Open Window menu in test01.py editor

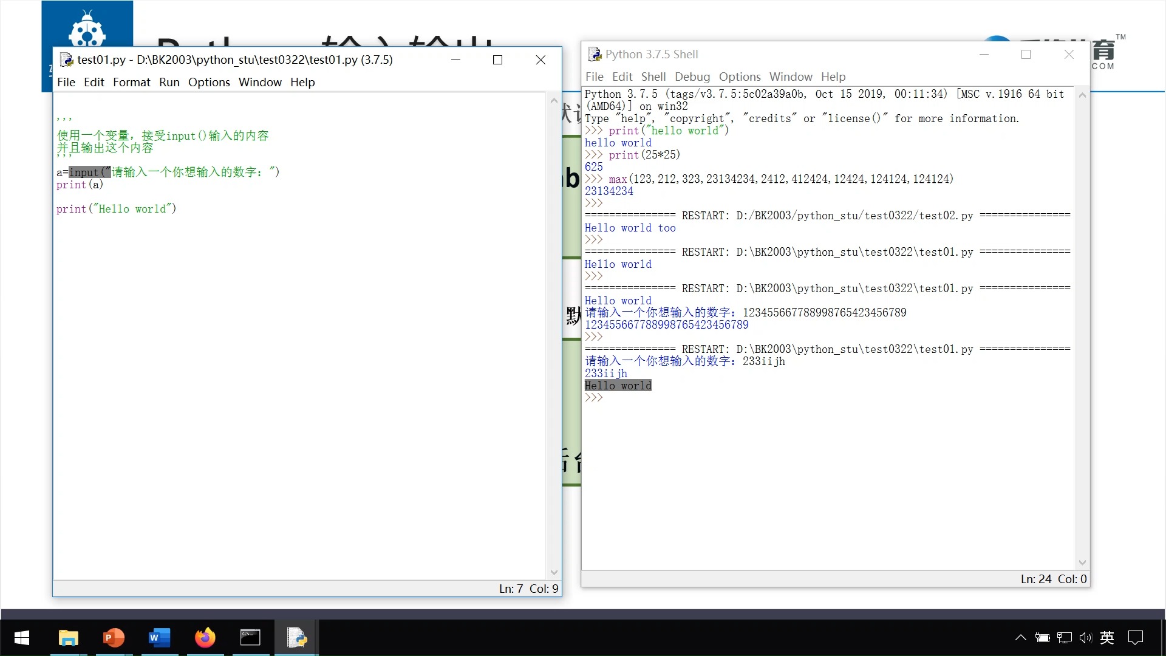[260, 82]
